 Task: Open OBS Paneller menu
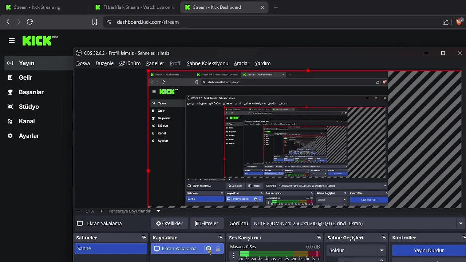pyautogui.click(x=155, y=63)
